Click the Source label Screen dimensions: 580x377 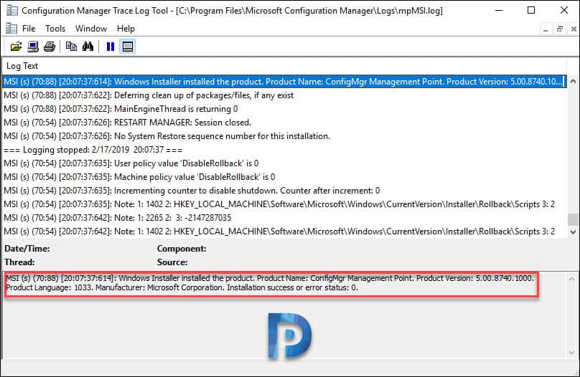pyautogui.click(x=172, y=262)
